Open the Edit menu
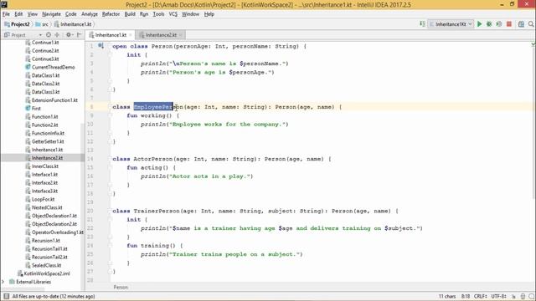The width and height of the screenshot is (536, 301). tap(18, 14)
